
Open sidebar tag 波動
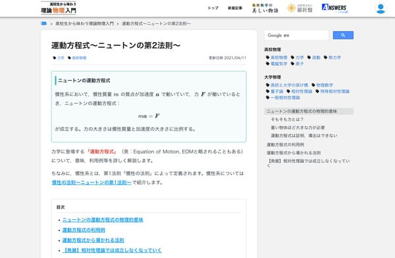point(316,58)
